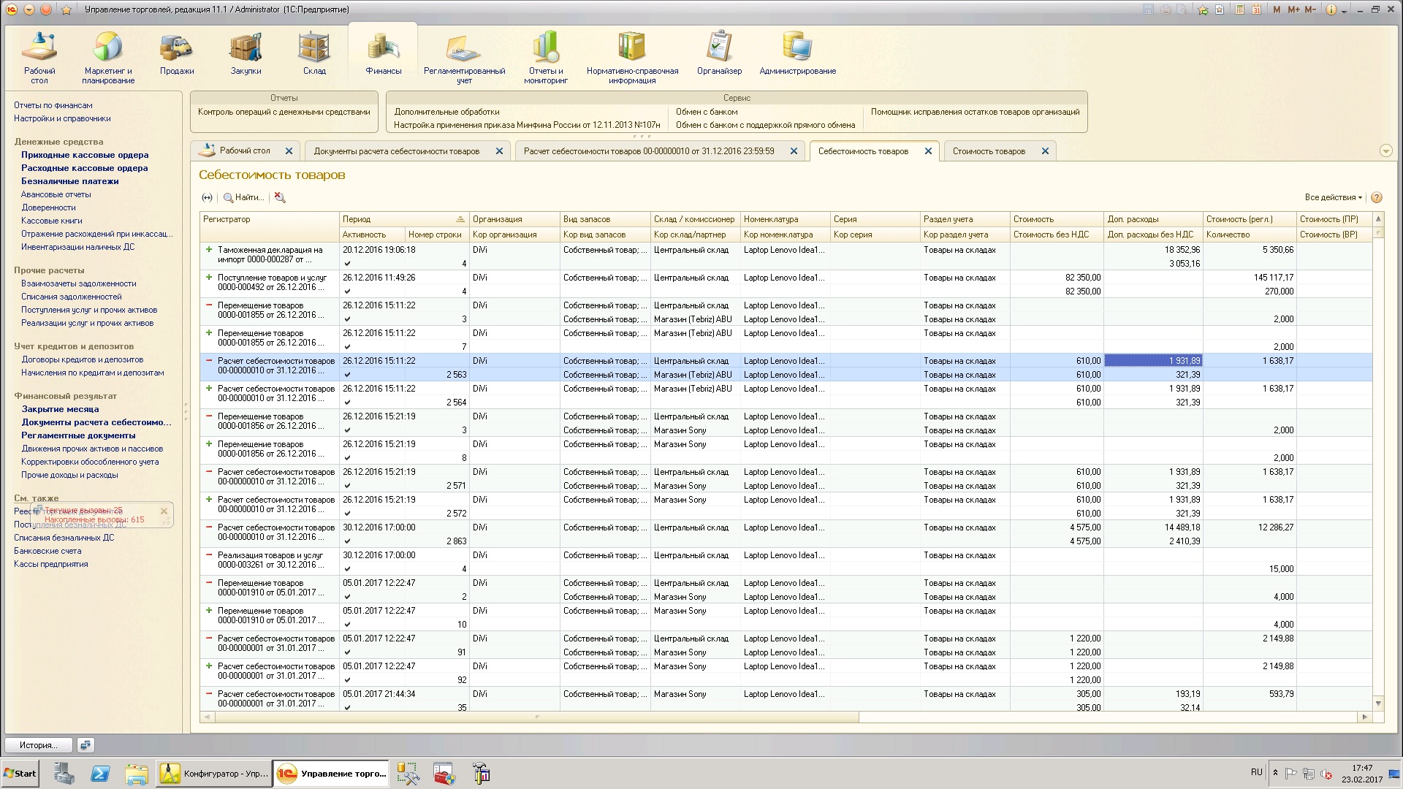Screen dimensions: 1403x789
Task: Switch to Конфигуратор in the taskbar
Action: [214, 774]
